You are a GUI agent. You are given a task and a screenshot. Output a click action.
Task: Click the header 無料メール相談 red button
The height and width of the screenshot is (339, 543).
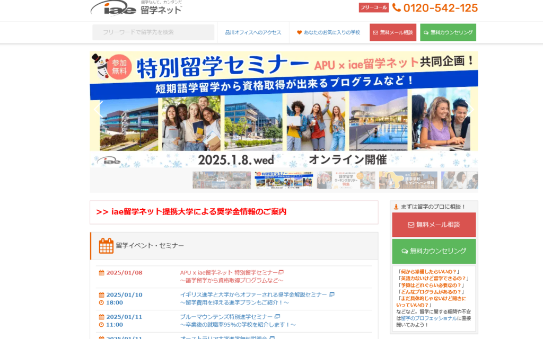click(393, 32)
